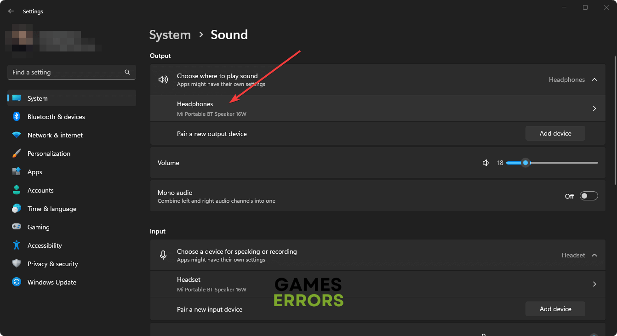Open Apps settings category
This screenshot has width=617, height=336.
[x=72, y=172]
